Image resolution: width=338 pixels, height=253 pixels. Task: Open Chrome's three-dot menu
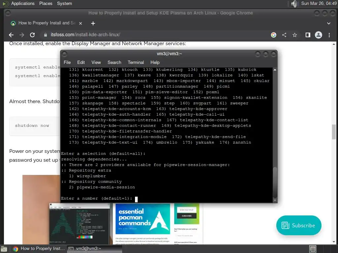pos(329,35)
